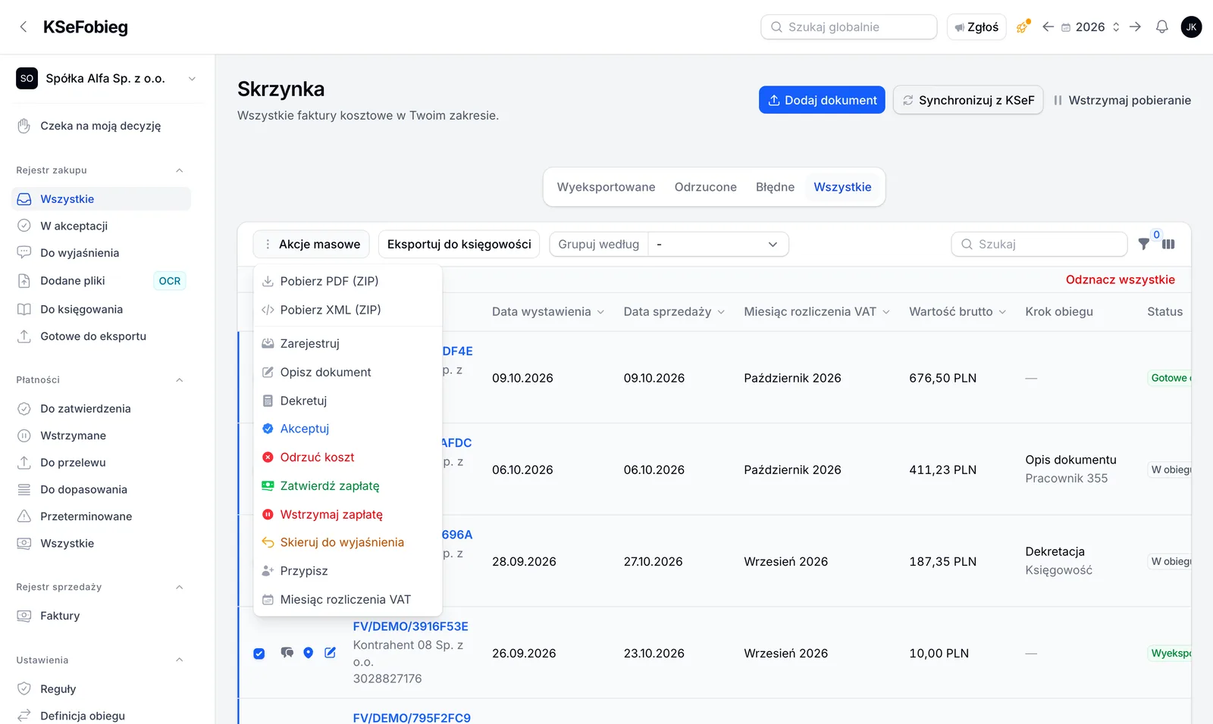Screen dimensions: 1213x724
Task: Click the warning triangle icon for Przeterminowane
Action: coord(24,516)
